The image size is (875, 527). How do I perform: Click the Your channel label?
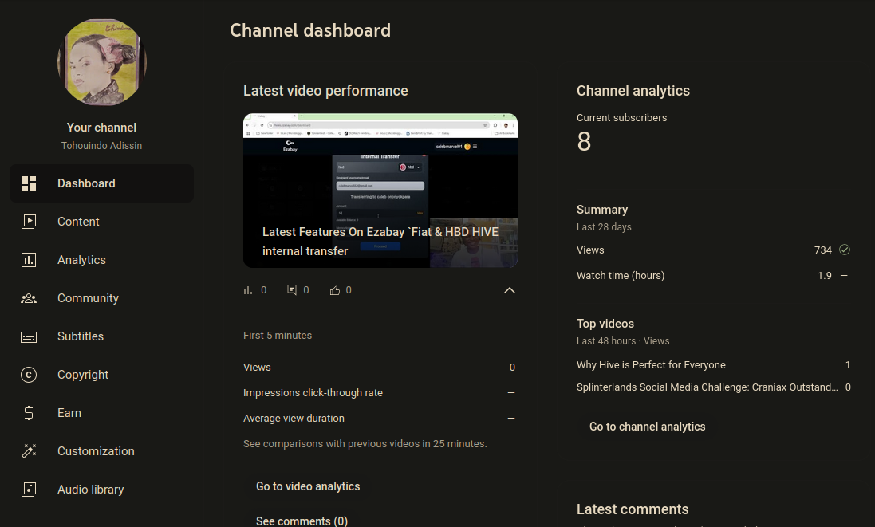[101, 128]
